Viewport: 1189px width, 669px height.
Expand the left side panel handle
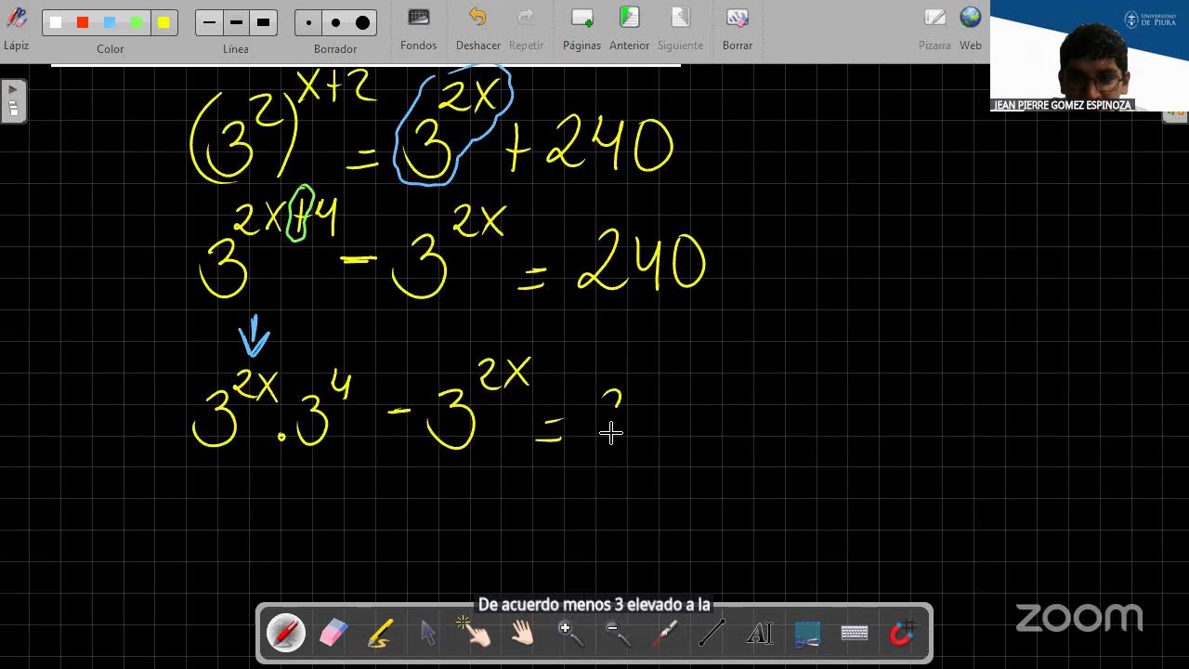pos(13,100)
